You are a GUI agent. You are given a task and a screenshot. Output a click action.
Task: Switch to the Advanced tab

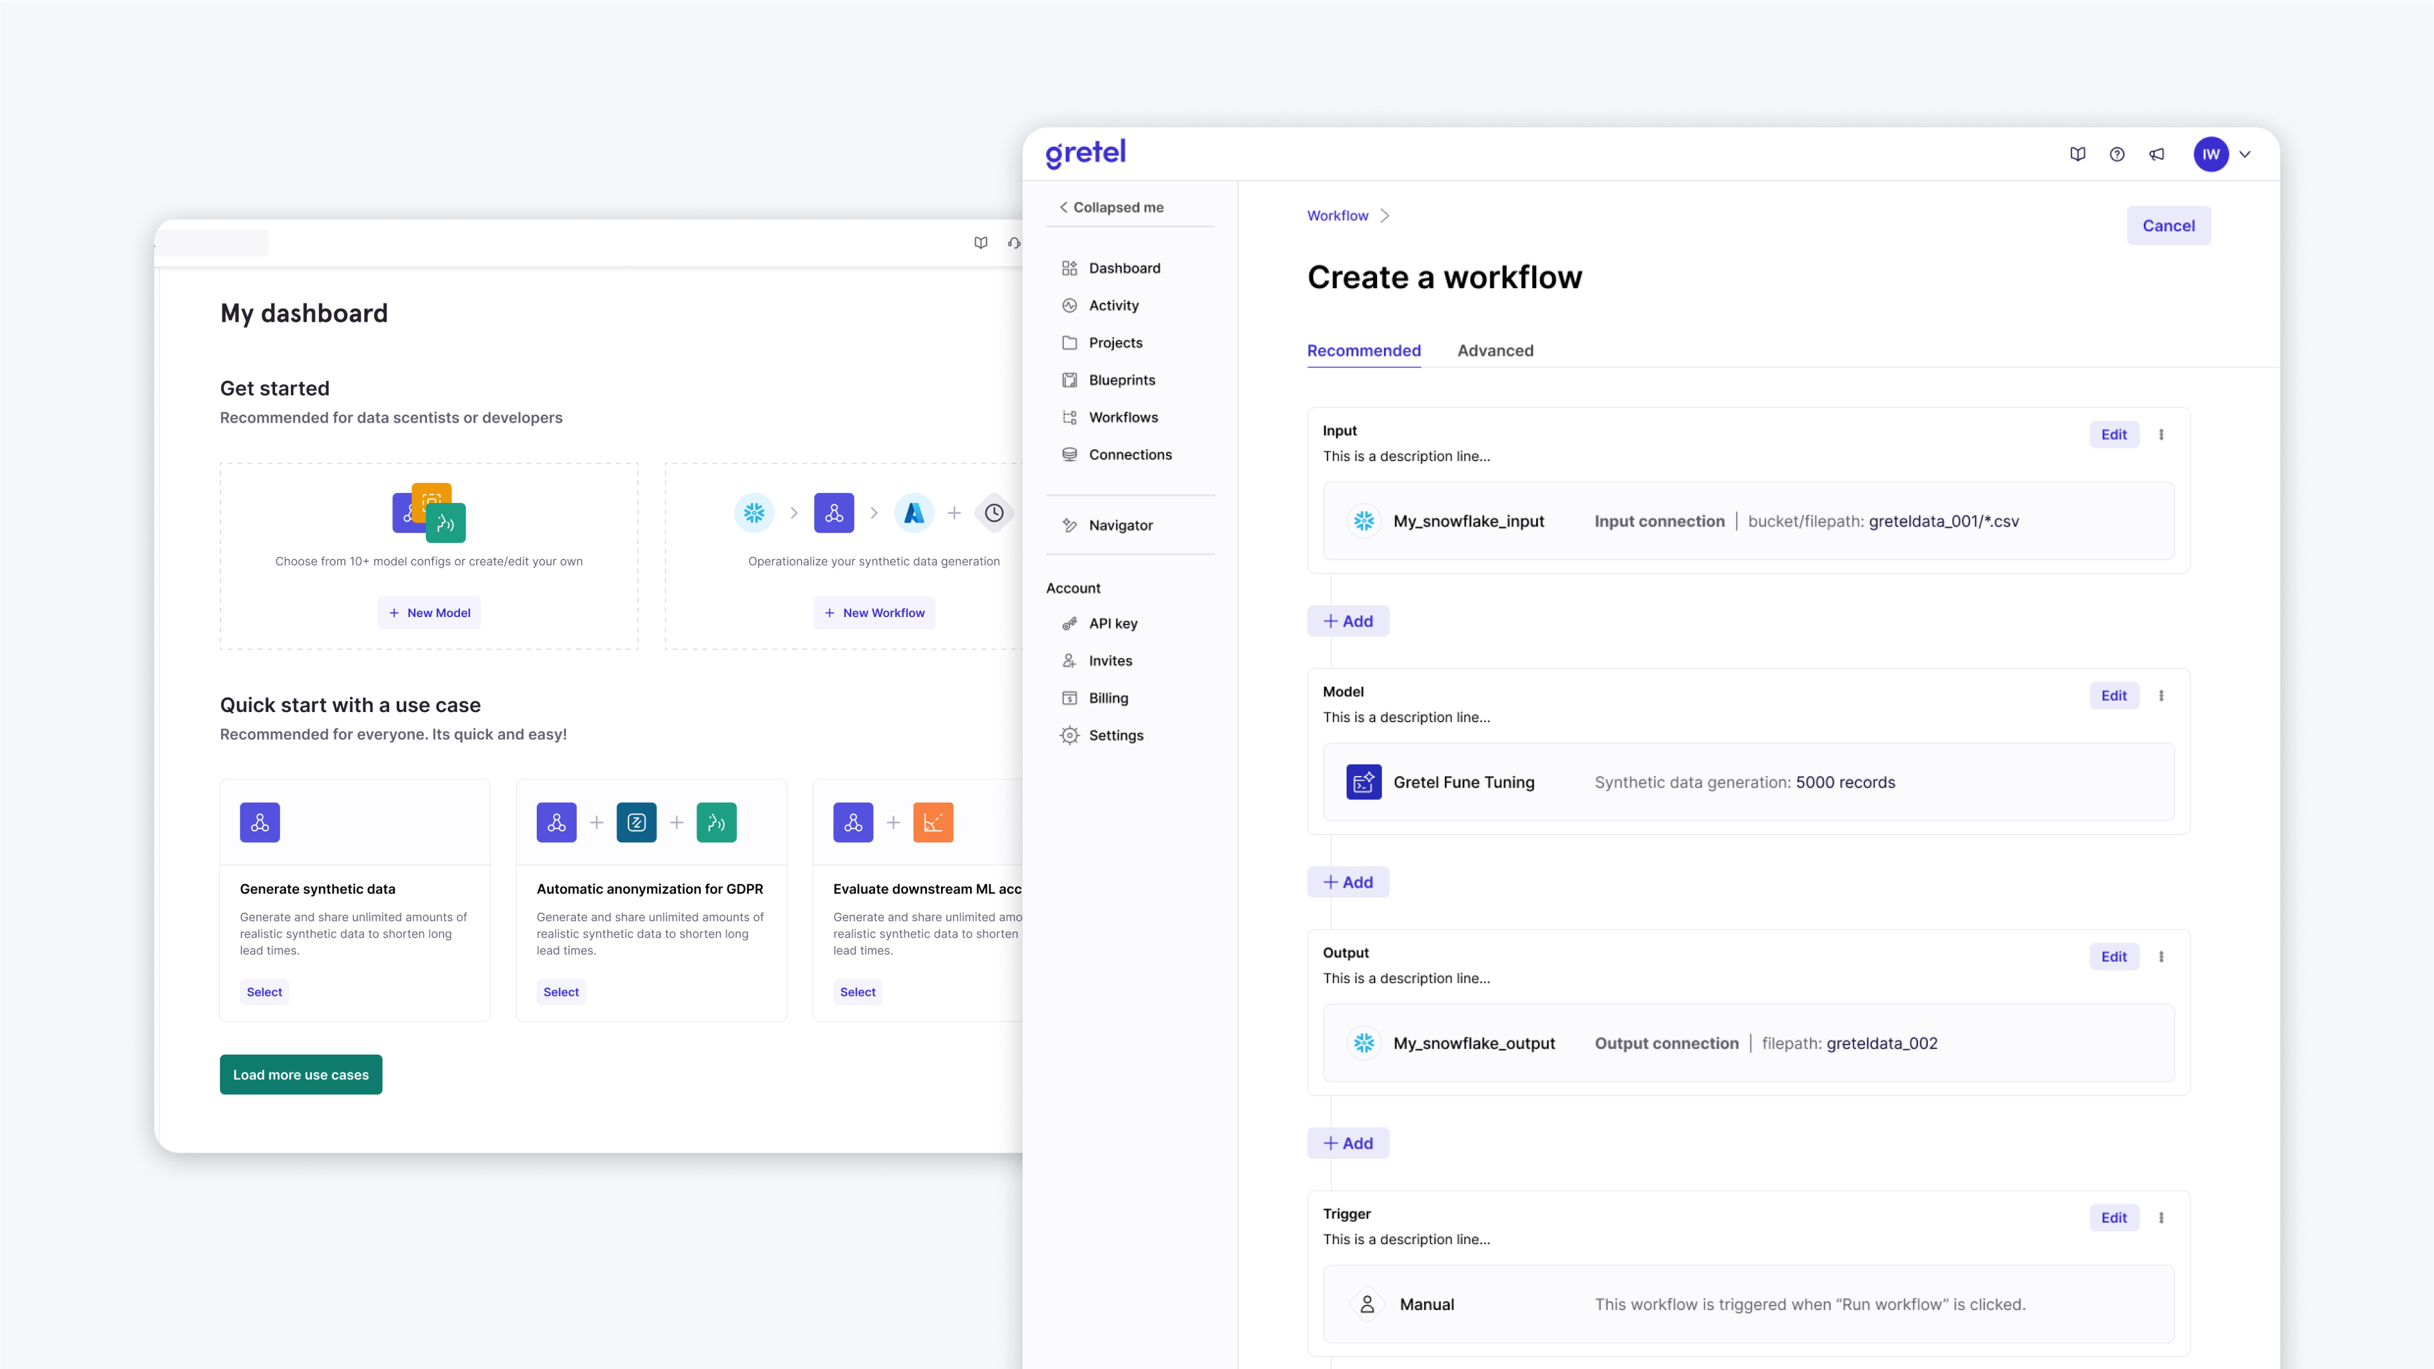(1495, 350)
